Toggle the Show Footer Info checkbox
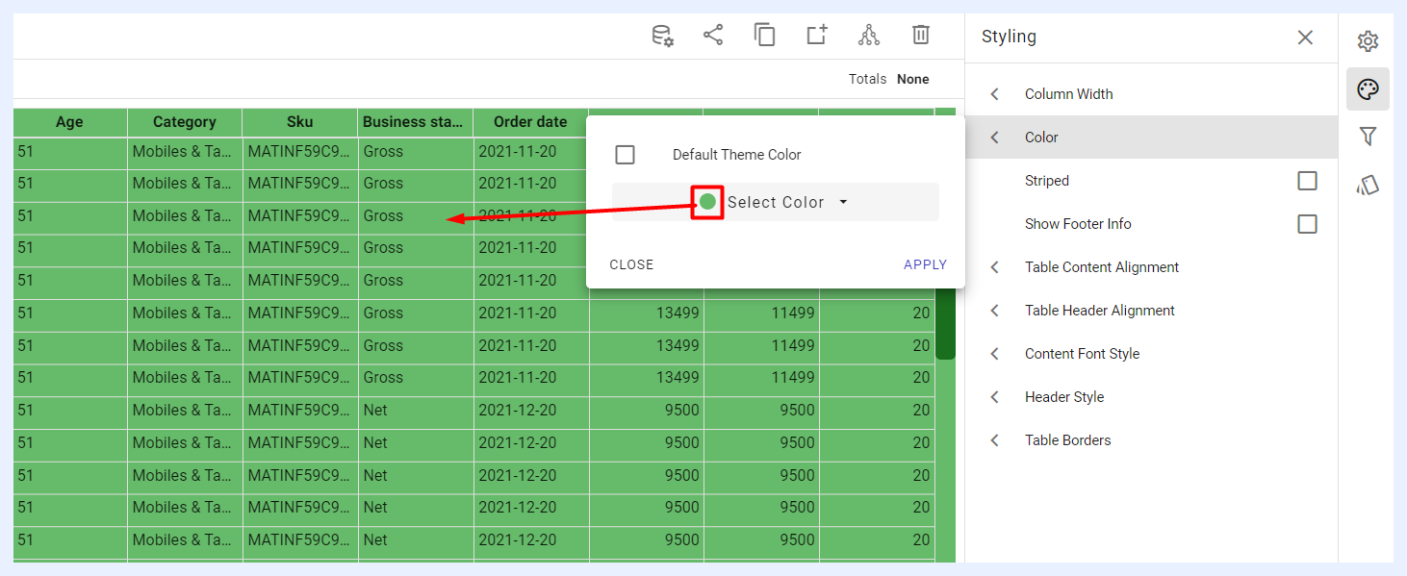The height and width of the screenshot is (576, 1407). [x=1307, y=224]
